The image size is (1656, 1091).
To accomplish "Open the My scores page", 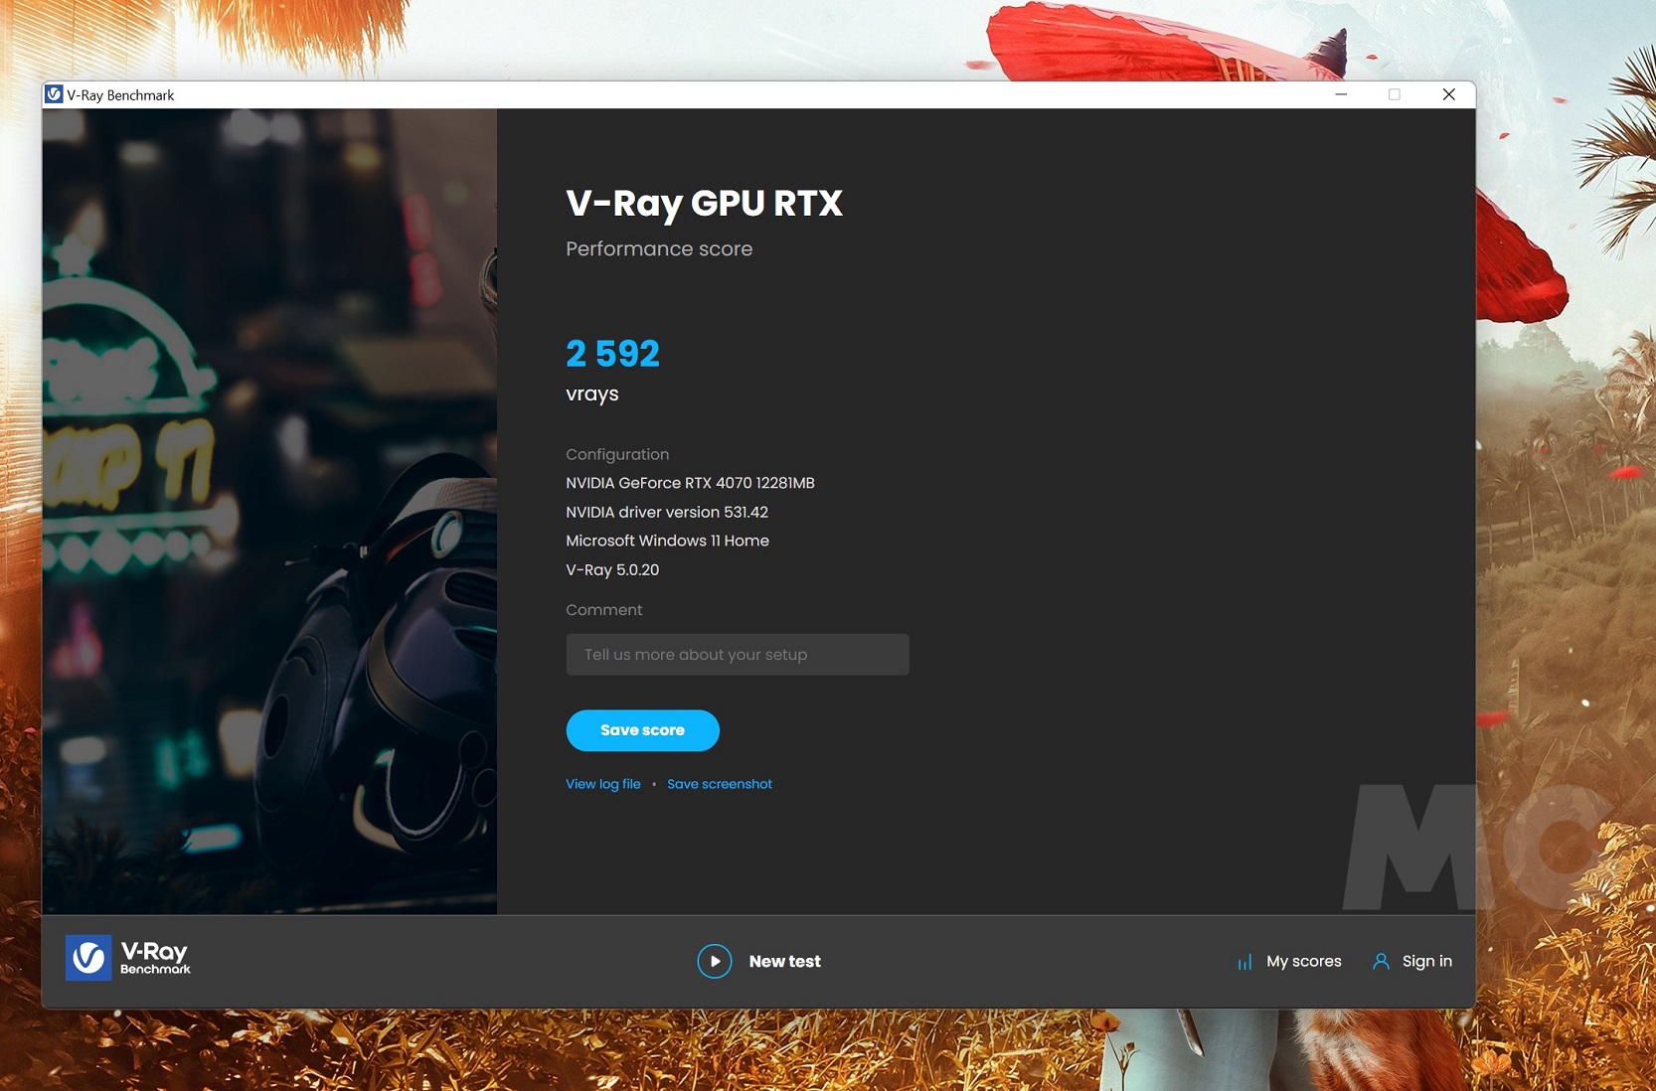I will pos(1303,962).
